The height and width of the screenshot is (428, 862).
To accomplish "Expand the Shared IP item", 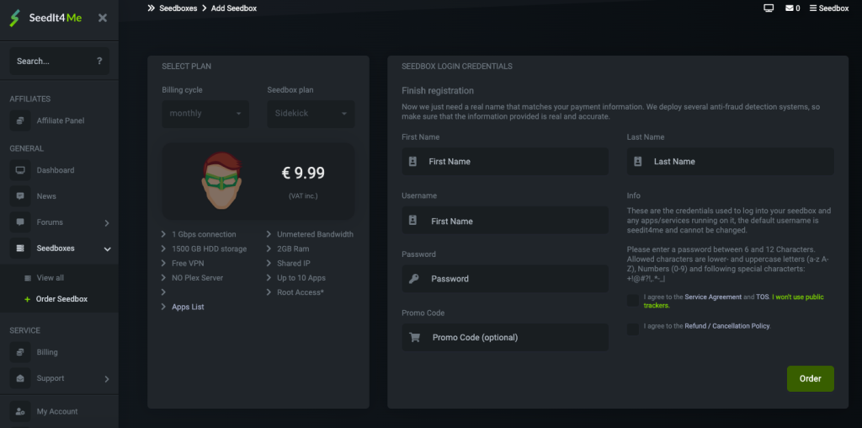I will [289, 264].
